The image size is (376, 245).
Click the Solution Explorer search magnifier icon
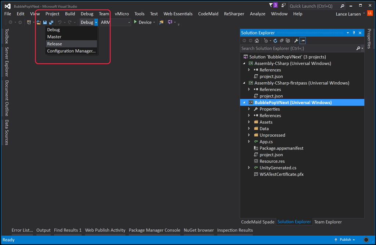[358, 48]
